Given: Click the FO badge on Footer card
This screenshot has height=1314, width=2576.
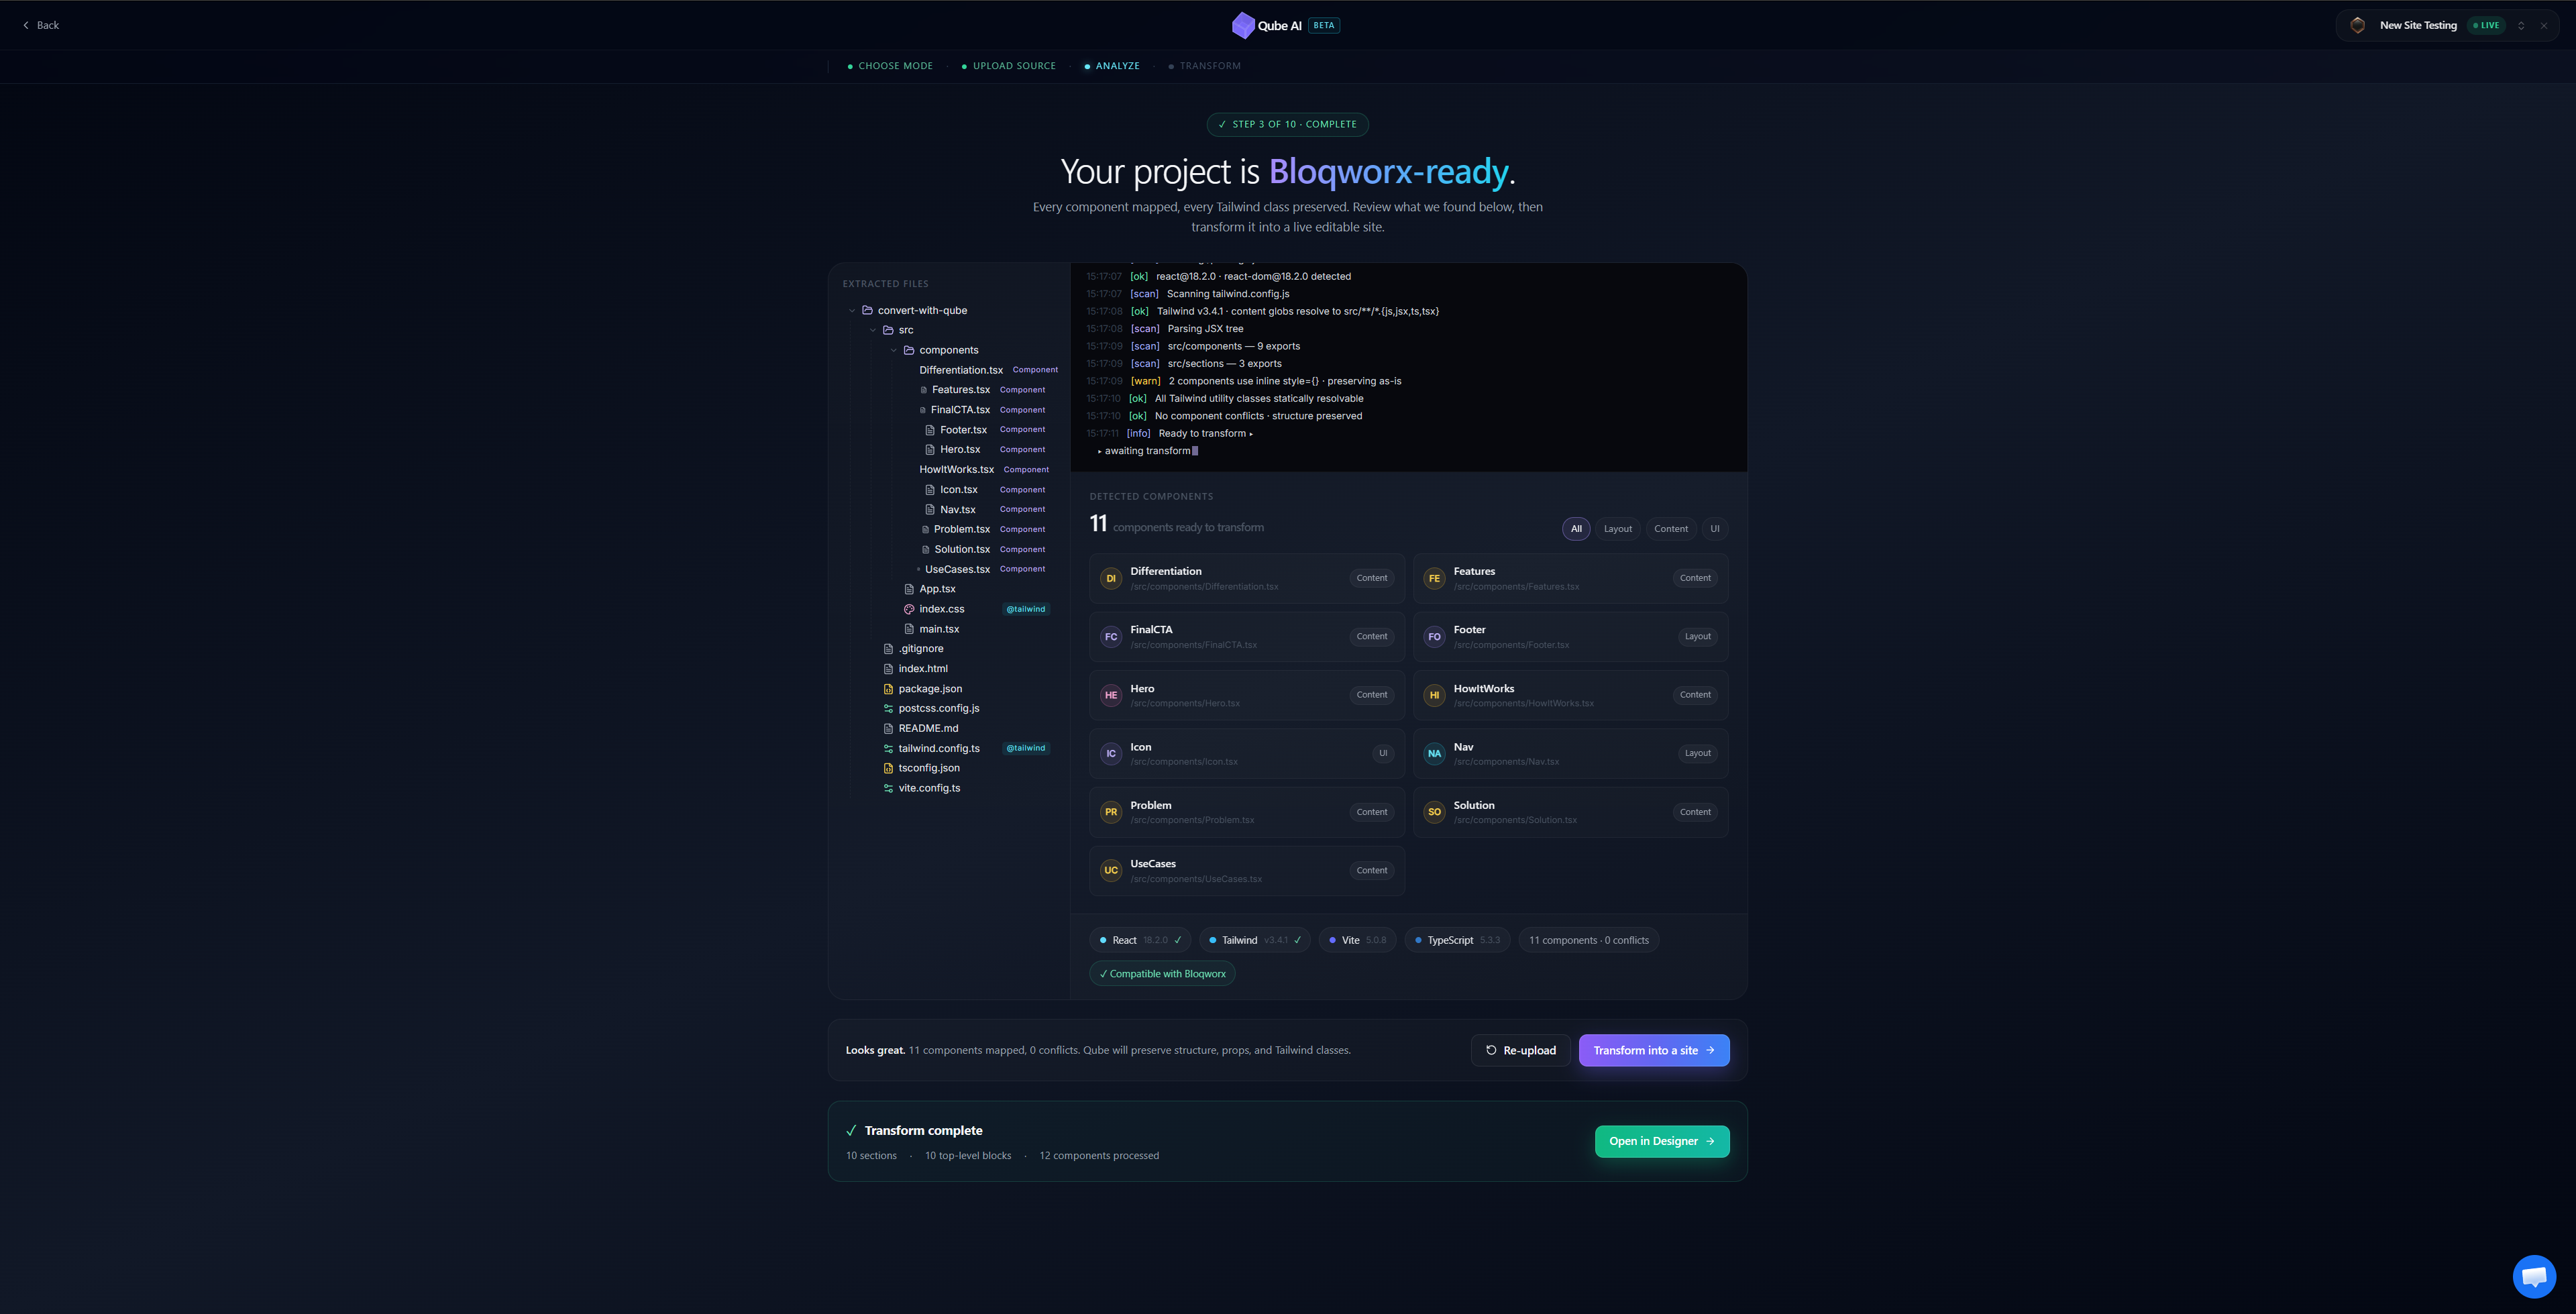Looking at the screenshot, I should click(x=1434, y=637).
